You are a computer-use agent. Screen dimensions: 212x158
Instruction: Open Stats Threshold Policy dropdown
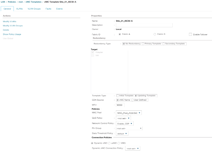(x=122, y=134)
